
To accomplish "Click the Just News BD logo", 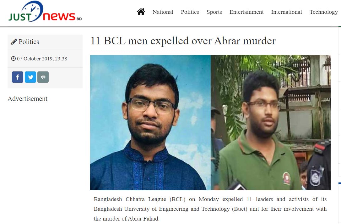I will 45,12.
